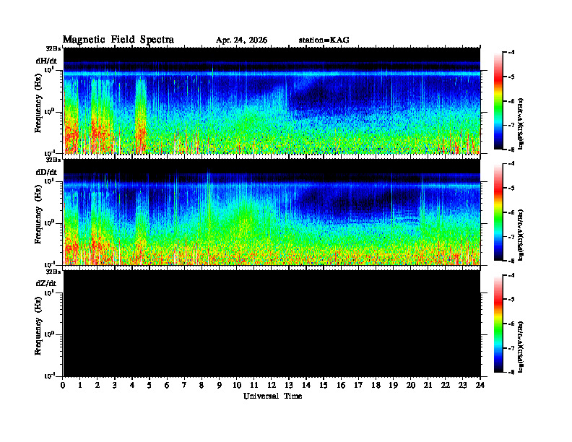572x442 pixels.
Task: Click the "23" hour tick label
Action: tap(463, 386)
